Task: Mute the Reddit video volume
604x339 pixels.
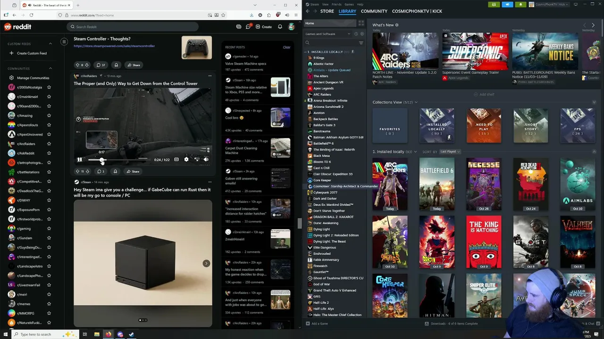Action: coord(206,160)
